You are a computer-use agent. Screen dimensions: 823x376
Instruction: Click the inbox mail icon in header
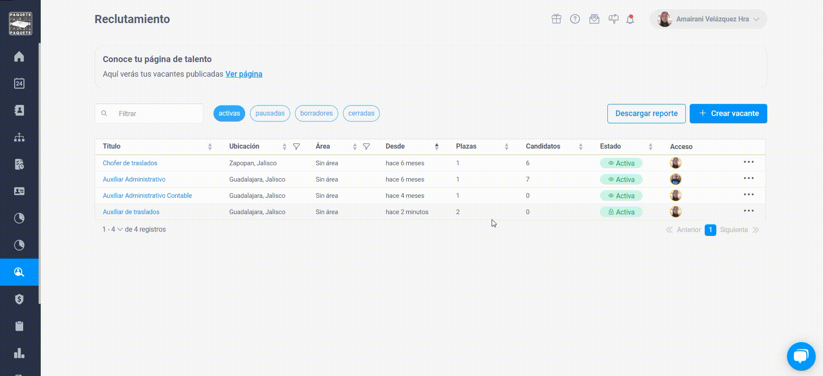(594, 19)
